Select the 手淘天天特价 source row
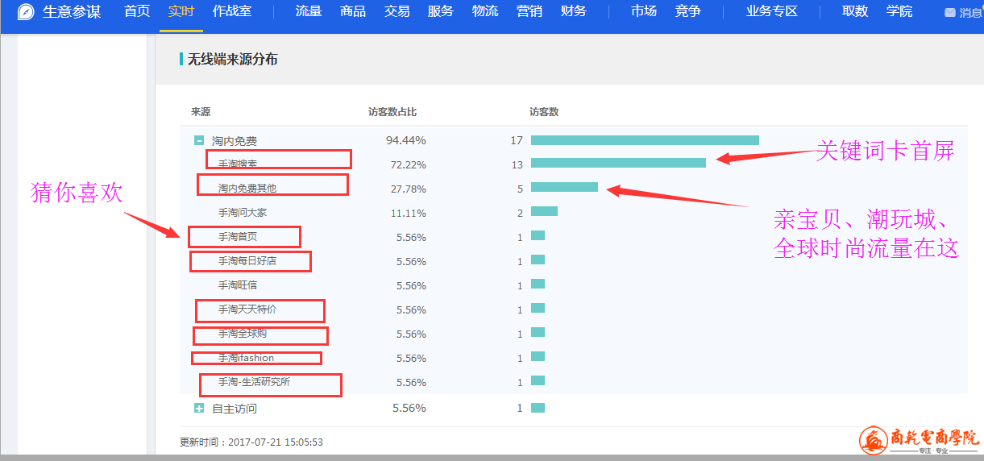984x461 pixels. 247,309
